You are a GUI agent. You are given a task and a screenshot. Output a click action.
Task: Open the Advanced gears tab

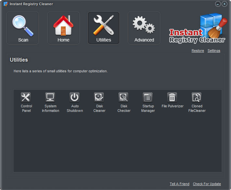tap(144, 28)
